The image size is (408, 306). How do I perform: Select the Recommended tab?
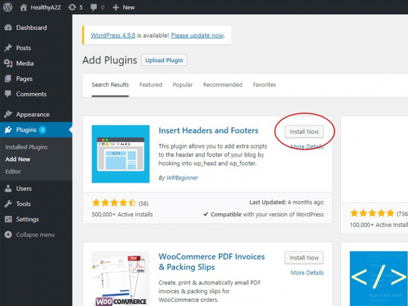(223, 85)
